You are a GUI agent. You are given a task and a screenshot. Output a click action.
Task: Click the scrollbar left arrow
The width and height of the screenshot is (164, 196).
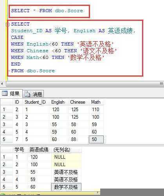click(x=2, y=84)
